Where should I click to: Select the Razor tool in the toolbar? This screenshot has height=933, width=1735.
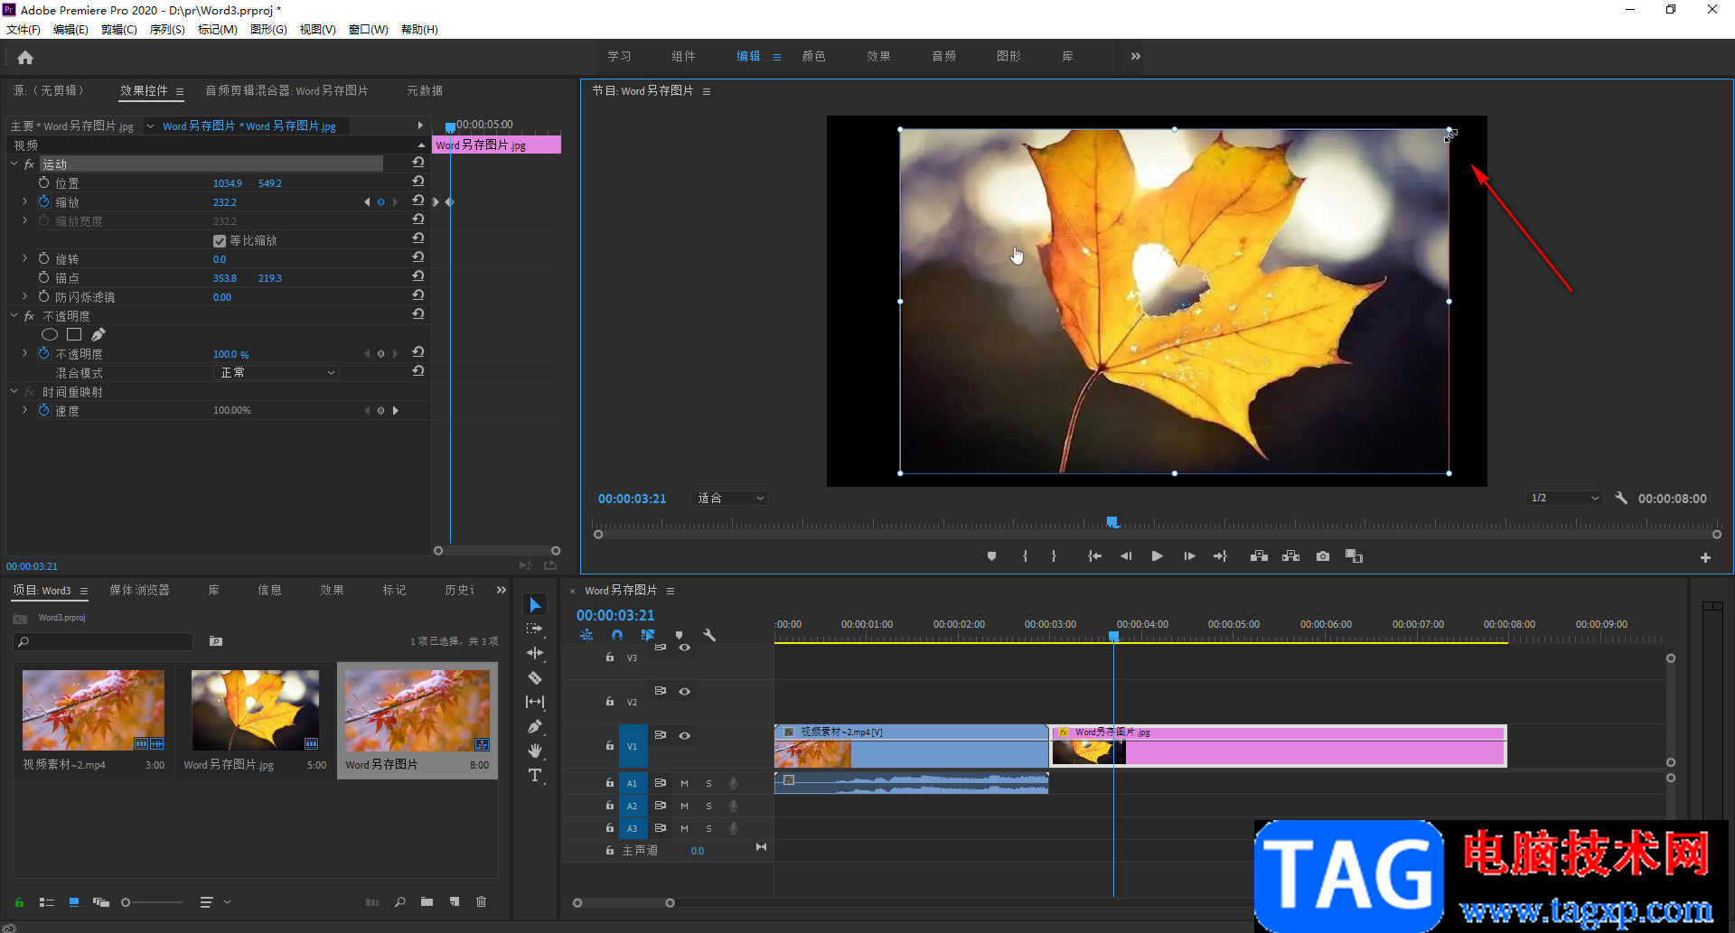point(535,677)
